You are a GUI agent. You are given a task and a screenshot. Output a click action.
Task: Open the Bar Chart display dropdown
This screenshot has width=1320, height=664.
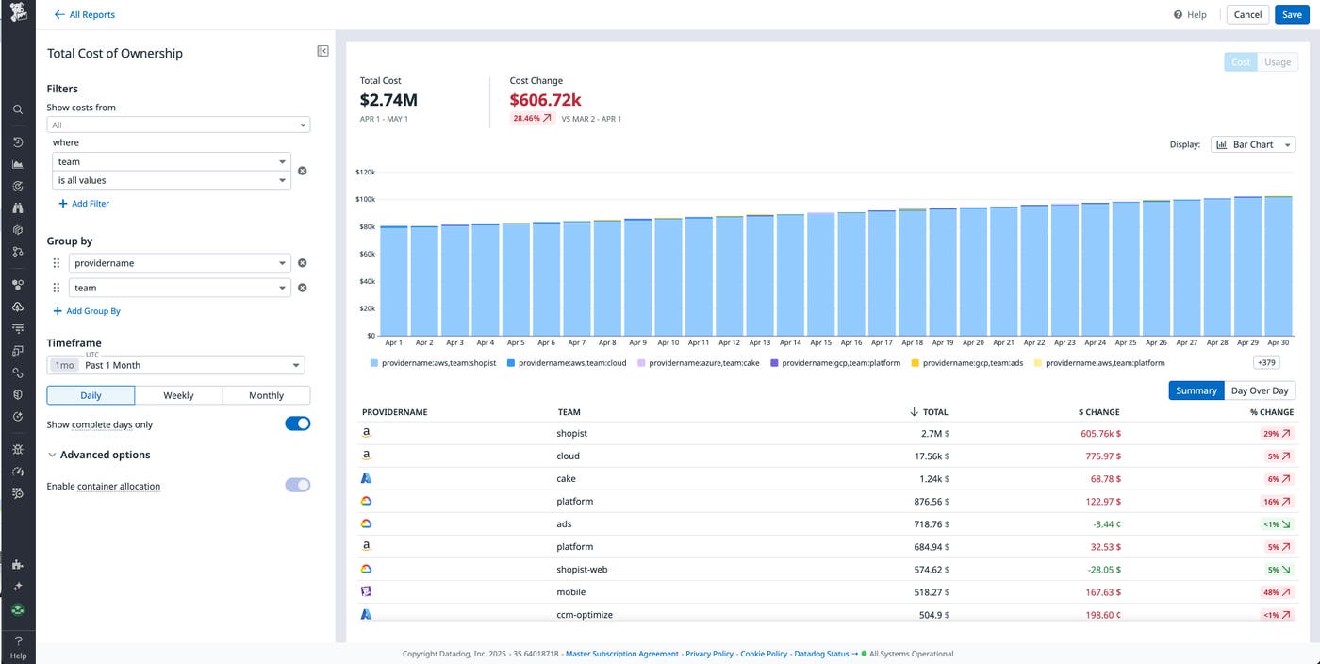pyautogui.click(x=1252, y=144)
